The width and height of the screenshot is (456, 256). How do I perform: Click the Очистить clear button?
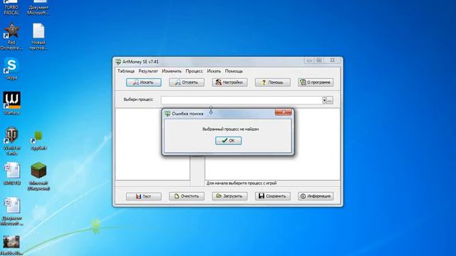[x=187, y=196]
